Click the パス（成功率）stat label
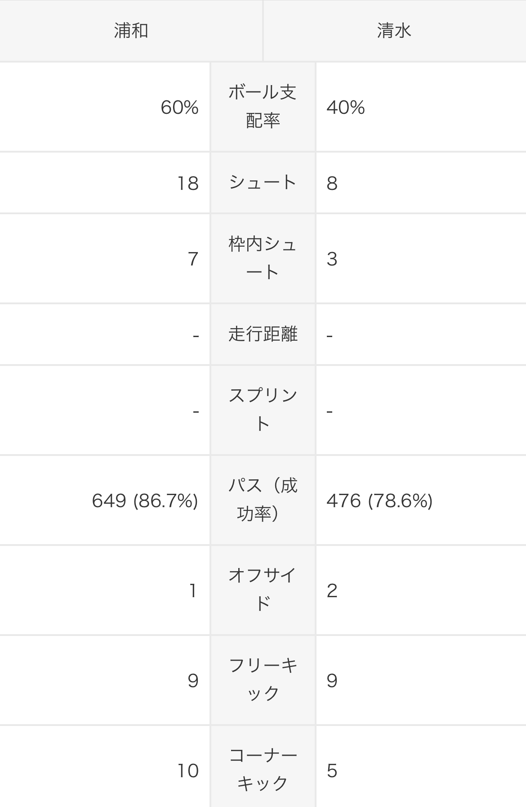The image size is (526, 807). click(x=263, y=500)
